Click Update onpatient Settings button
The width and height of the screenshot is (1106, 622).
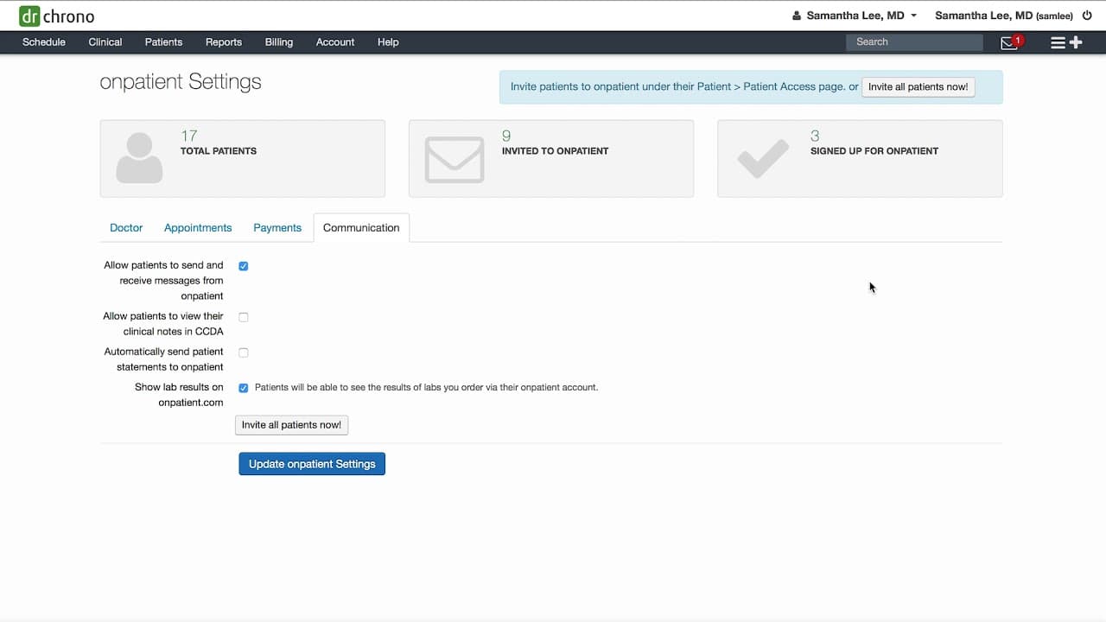pos(312,464)
